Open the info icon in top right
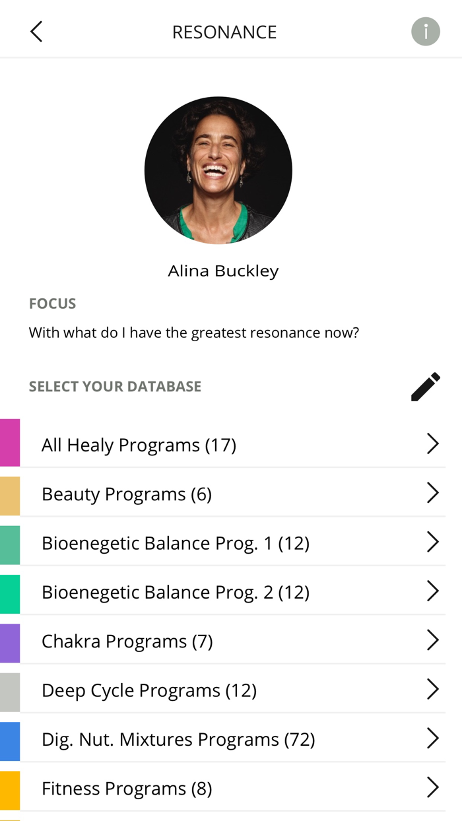Viewport: 462px width, 821px height. click(x=426, y=31)
